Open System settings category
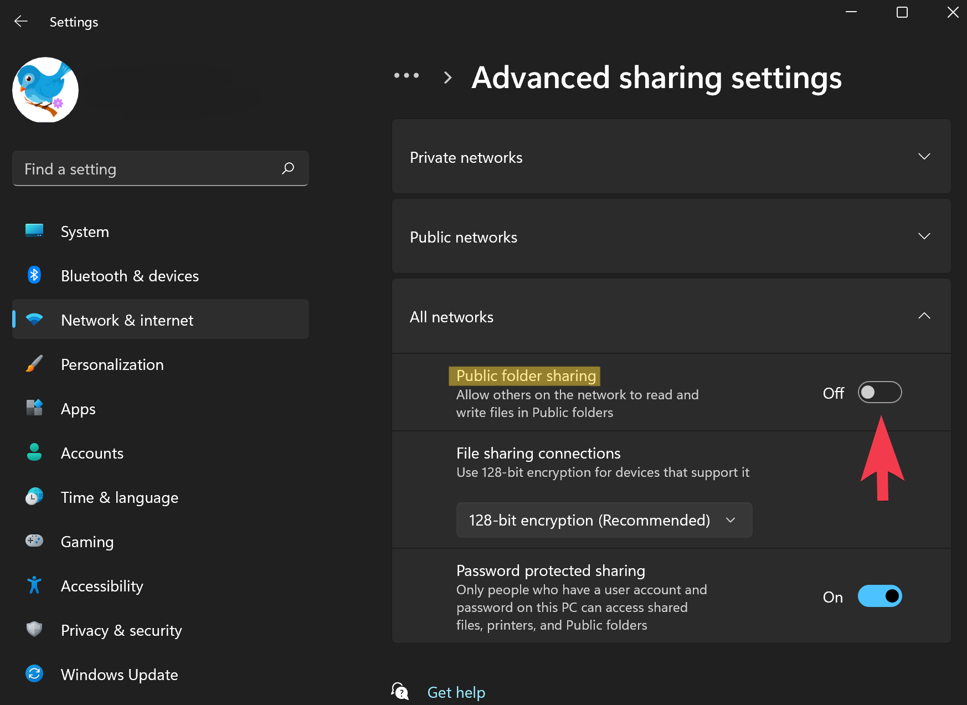 pyautogui.click(x=85, y=231)
